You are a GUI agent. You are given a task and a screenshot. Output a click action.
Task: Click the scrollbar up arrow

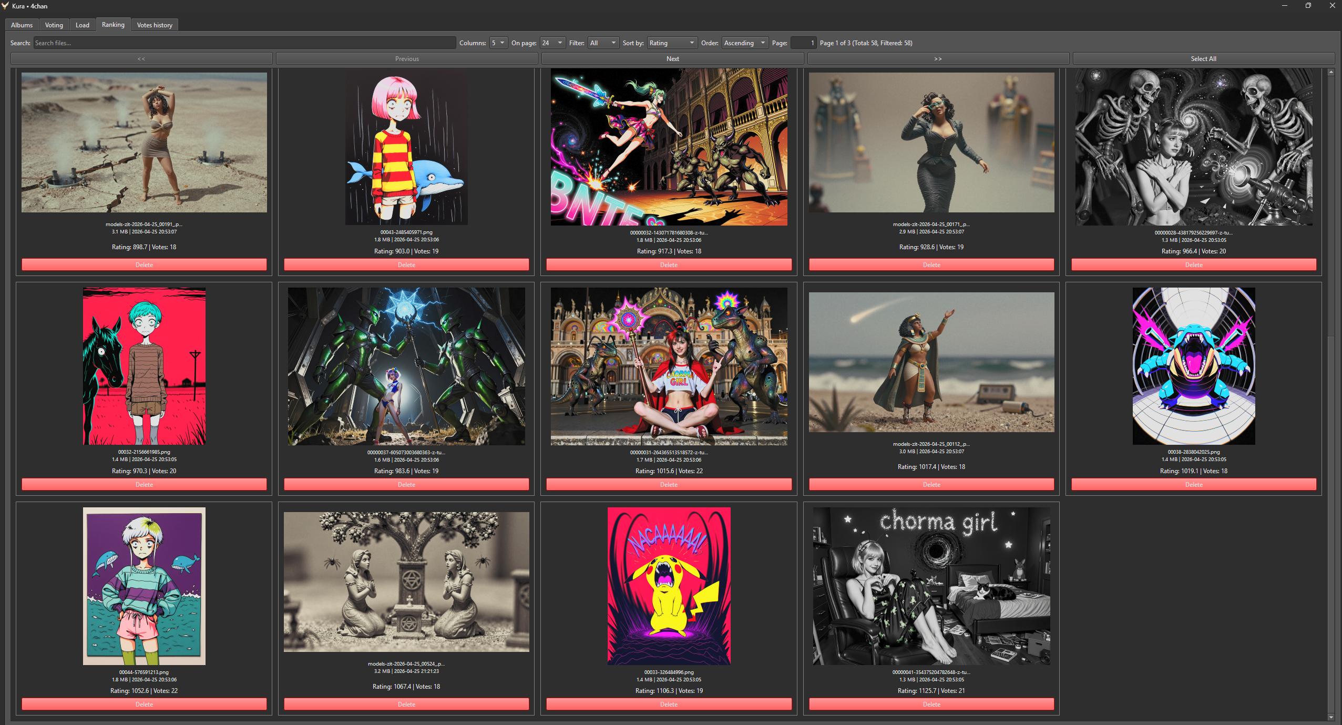1331,72
